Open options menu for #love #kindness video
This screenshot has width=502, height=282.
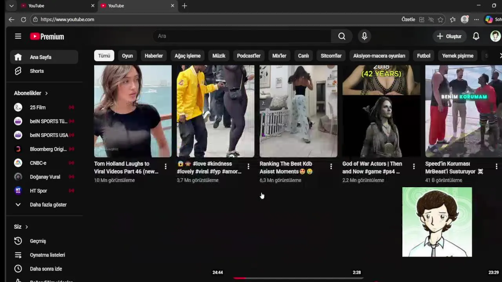(248, 167)
